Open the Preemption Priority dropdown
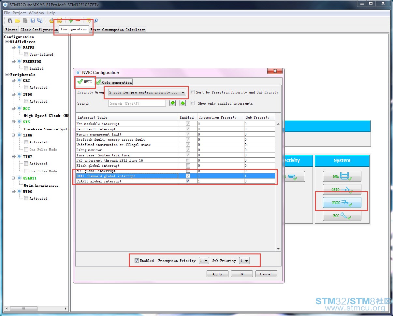 click(204, 261)
